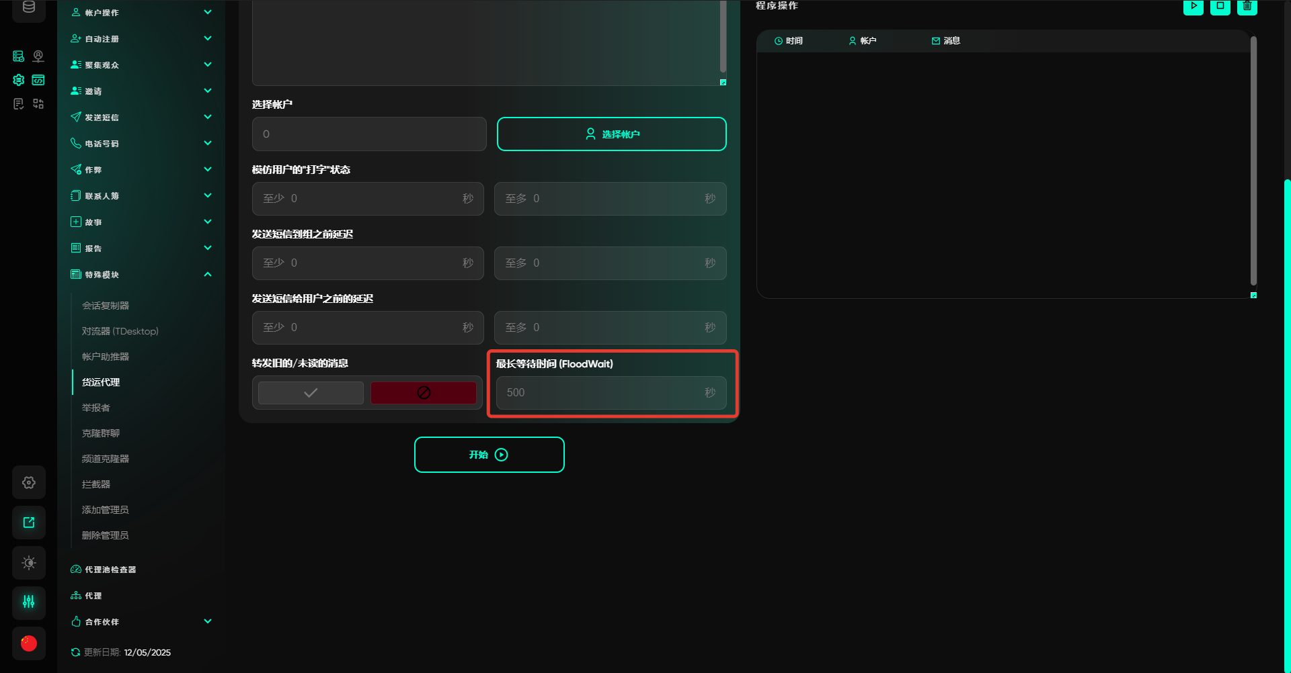1291x673 pixels.
Task: Expand the 合作伙伴 section
Action: coord(208,622)
